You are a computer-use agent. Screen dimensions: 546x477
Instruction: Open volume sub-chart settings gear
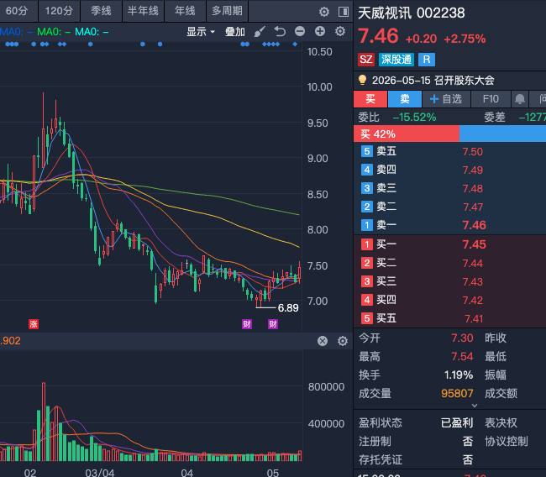[x=343, y=341]
